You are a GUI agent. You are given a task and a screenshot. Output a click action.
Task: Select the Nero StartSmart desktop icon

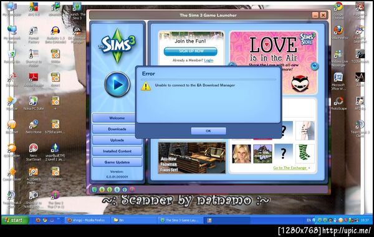tap(34, 152)
